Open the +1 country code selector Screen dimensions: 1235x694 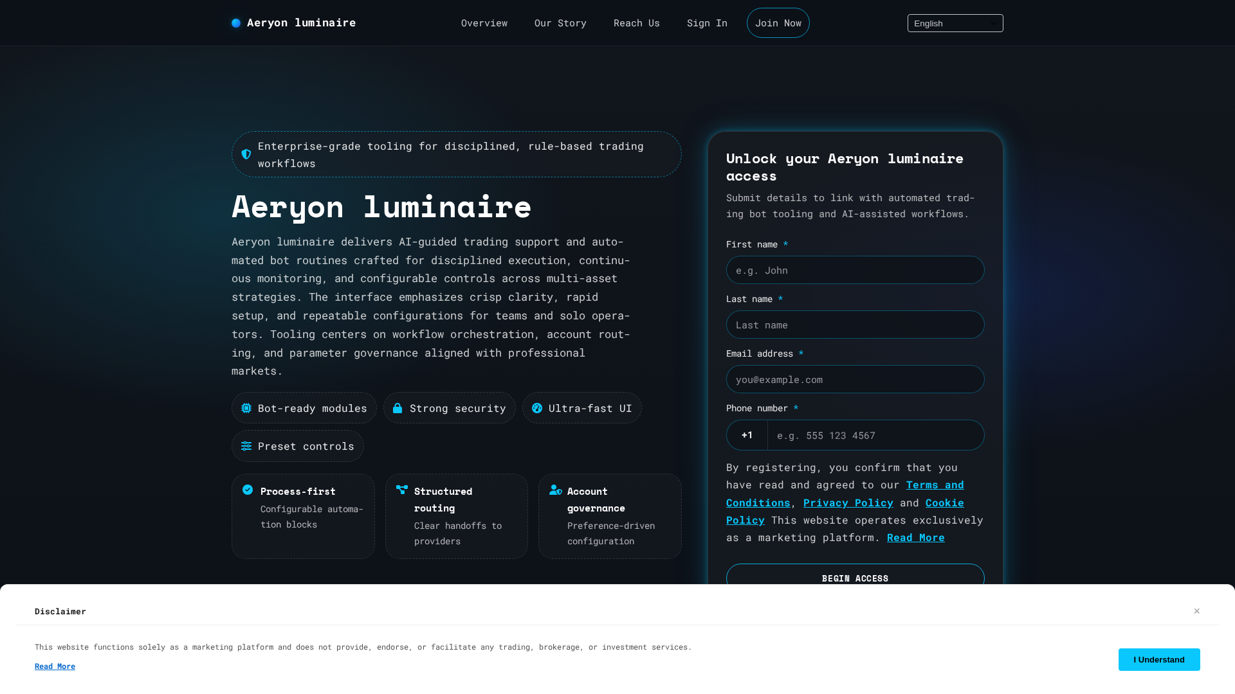pyautogui.click(x=747, y=435)
